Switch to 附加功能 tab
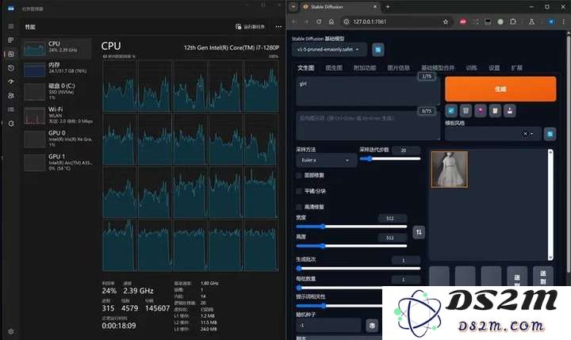 point(365,68)
